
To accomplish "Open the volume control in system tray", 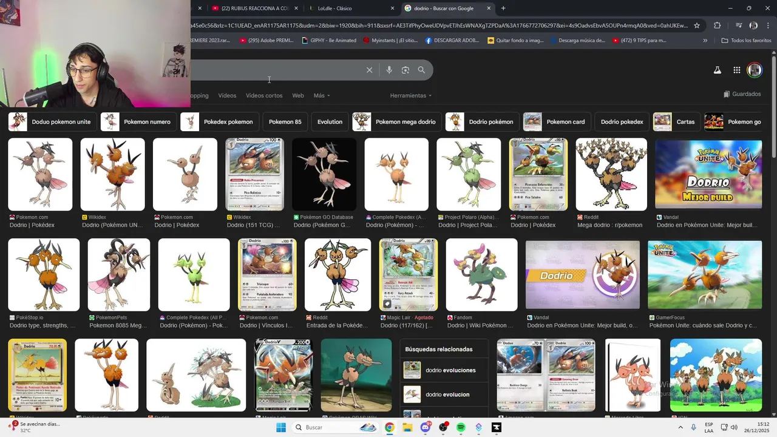I will point(733,427).
